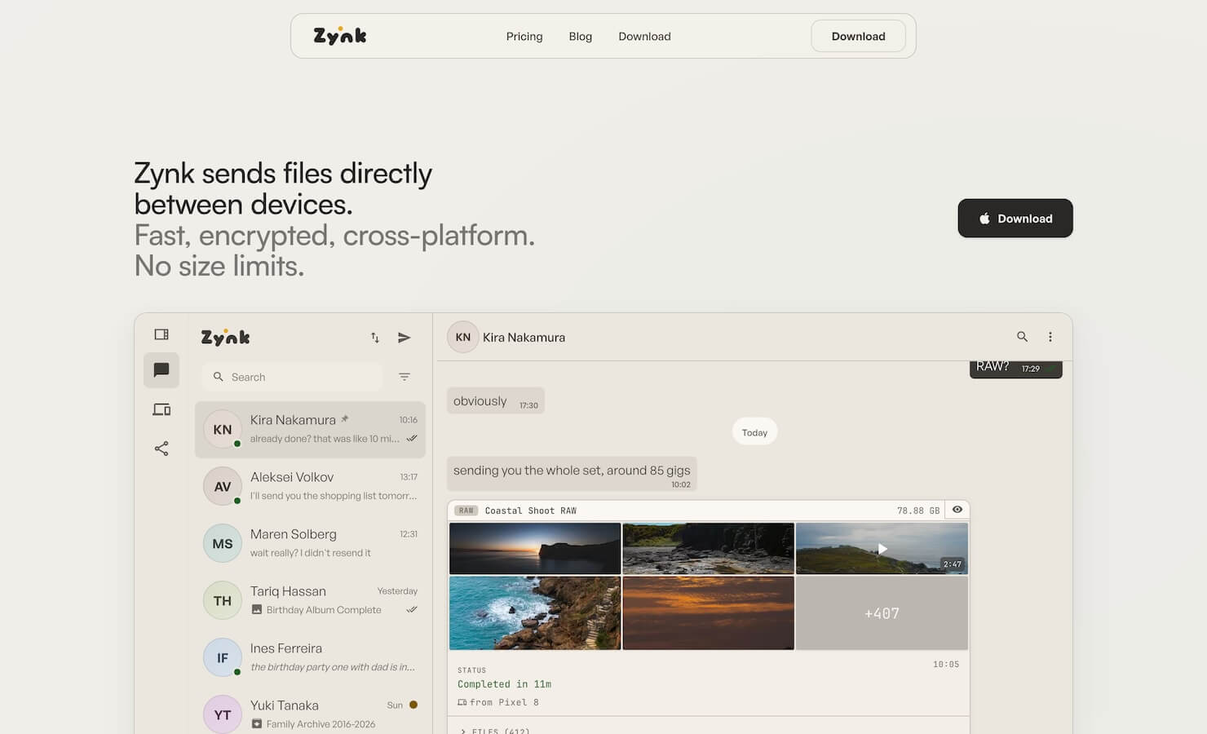The width and height of the screenshot is (1207, 734).
Task: Click the TH avatar
Action: [x=223, y=600]
